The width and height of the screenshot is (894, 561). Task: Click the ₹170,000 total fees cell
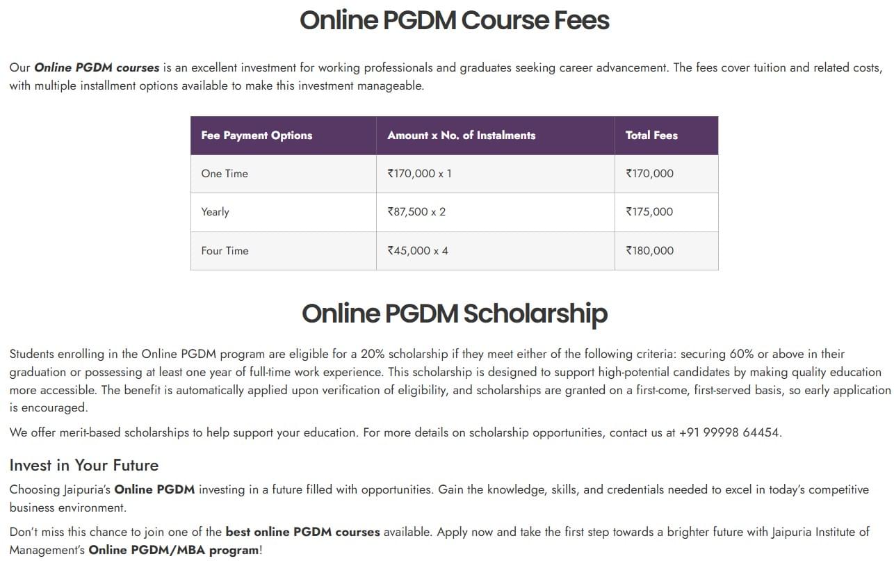pyautogui.click(x=649, y=174)
